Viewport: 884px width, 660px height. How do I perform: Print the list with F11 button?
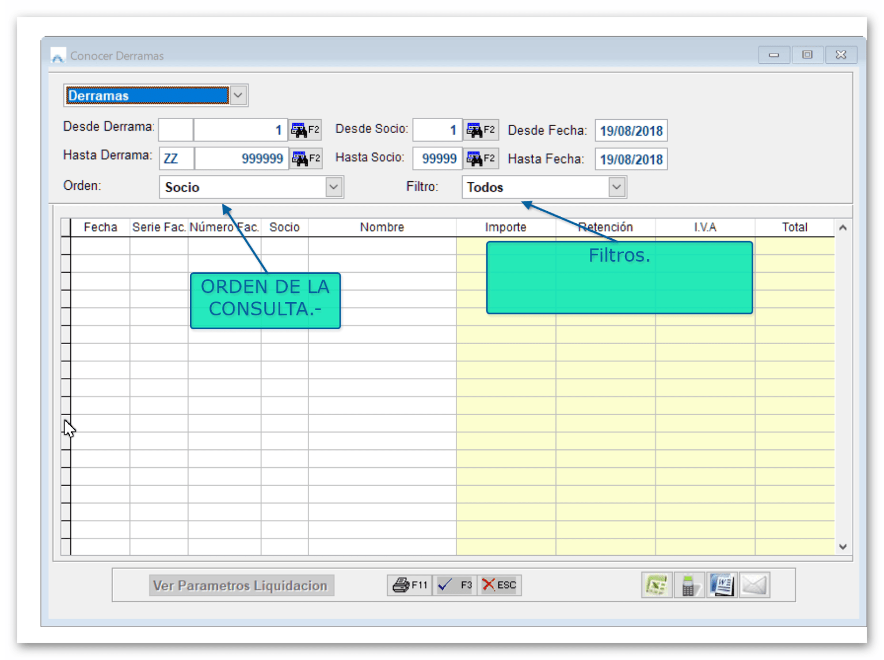point(410,585)
